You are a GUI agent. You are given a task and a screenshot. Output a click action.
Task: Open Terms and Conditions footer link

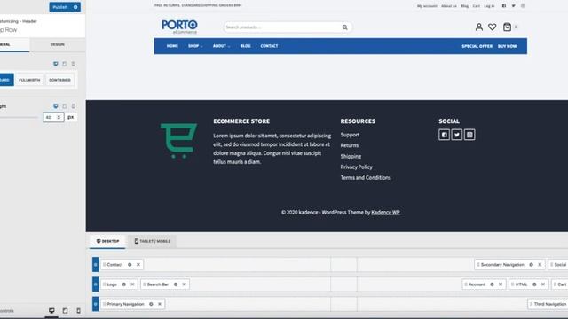(366, 177)
